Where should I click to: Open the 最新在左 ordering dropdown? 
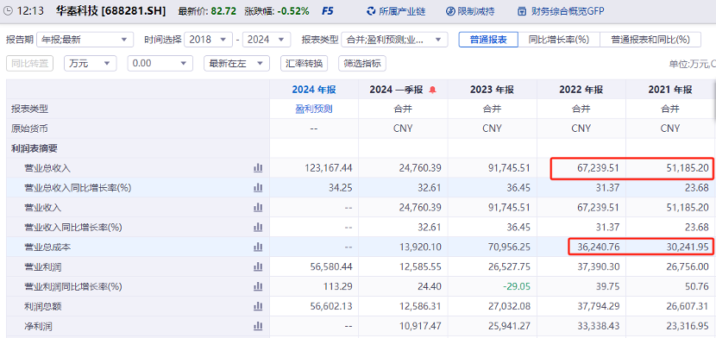236,64
